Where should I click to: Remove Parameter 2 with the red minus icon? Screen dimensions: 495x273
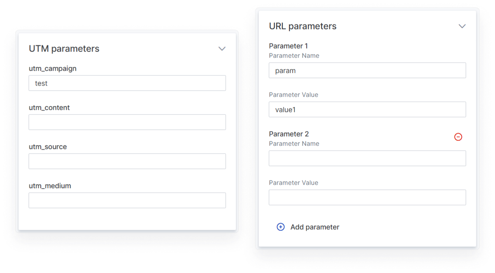coord(458,137)
